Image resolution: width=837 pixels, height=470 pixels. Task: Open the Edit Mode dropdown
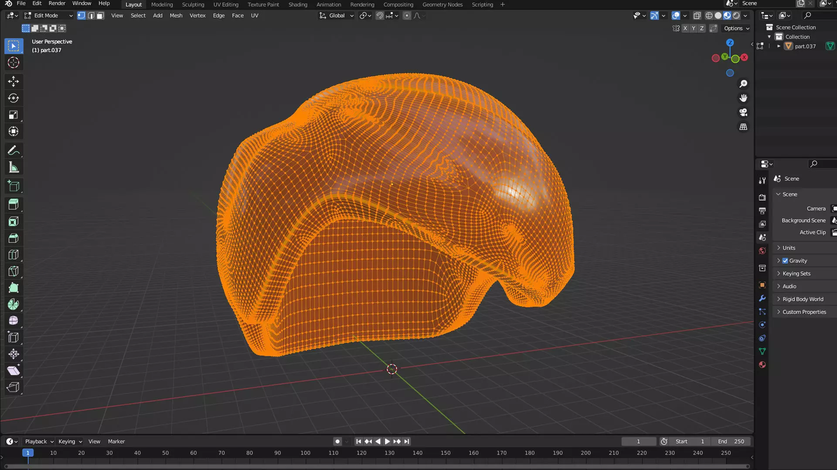point(48,16)
